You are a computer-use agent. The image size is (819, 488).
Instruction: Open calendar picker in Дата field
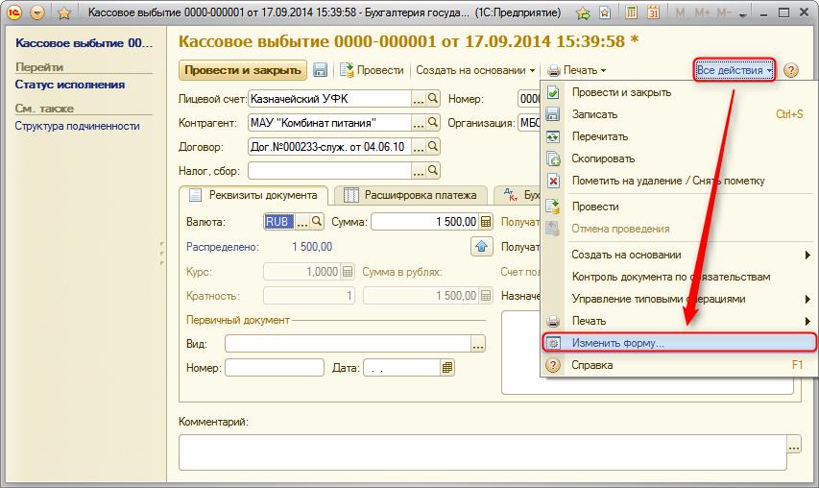[x=447, y=368]
